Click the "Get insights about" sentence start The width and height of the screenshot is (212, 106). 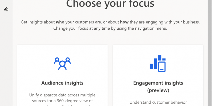point(38,22)
